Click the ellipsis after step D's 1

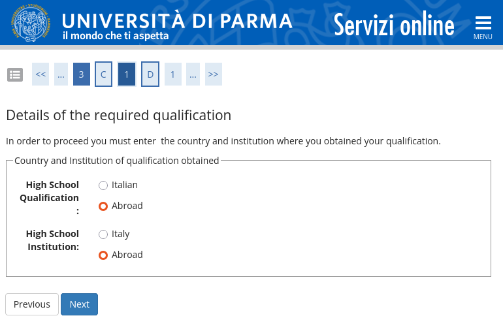[x=193, y=74]
